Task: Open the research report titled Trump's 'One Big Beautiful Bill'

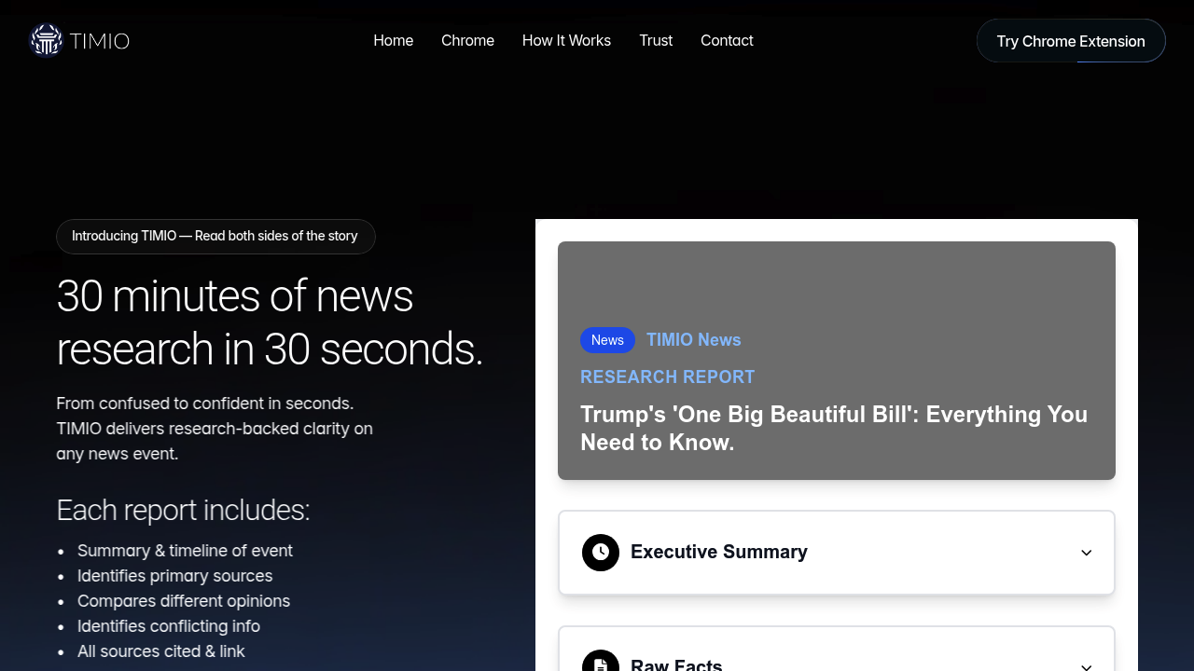Action: 834,428
